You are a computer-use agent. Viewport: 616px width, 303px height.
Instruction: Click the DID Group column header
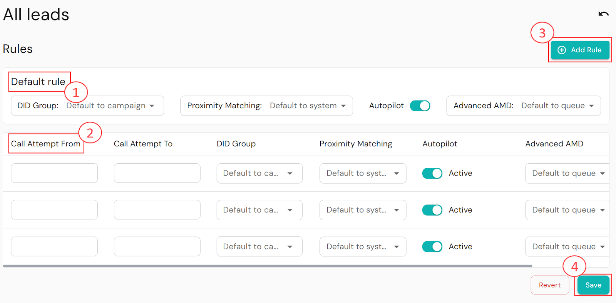(236, 144)
